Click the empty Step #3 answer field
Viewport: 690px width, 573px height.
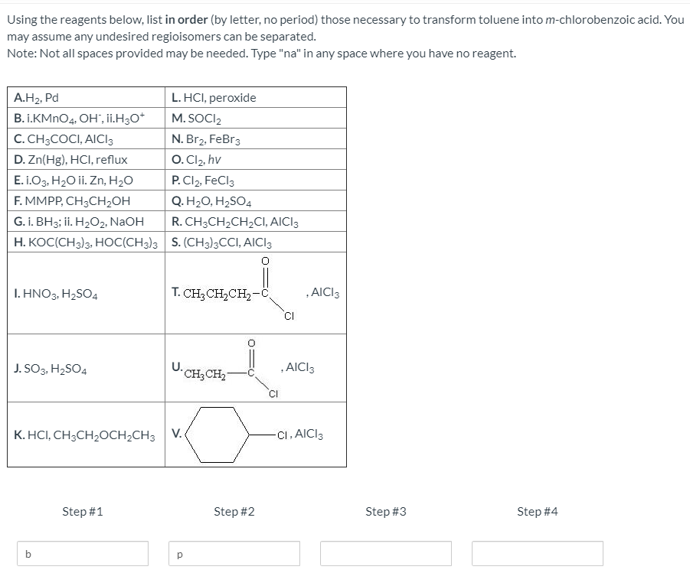(384, 553)
